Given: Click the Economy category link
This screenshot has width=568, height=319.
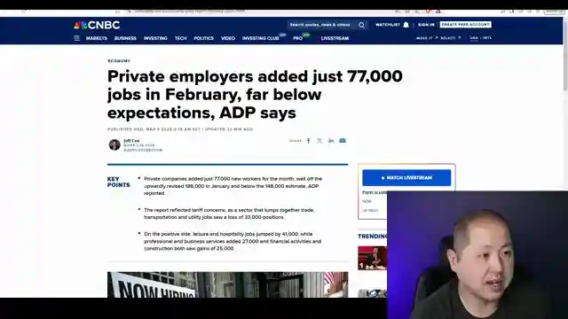Looking at the screenshot, I should point(119,61).
